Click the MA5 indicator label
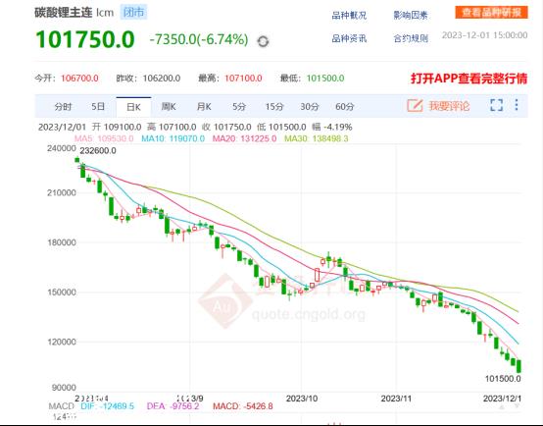The width and height of the screenshot is (543, 426). 104,138
